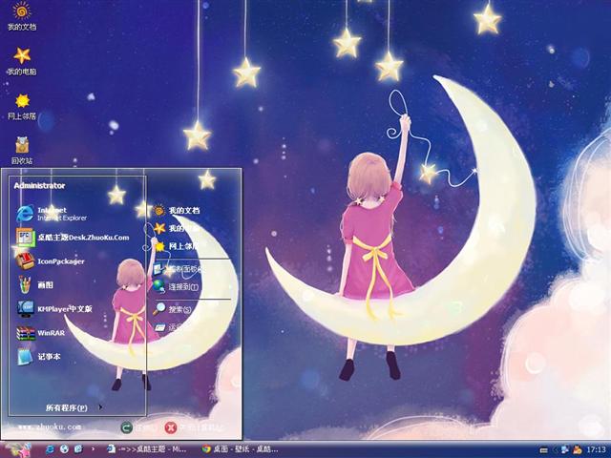Launch Internet Explorer from the start menu

[x=52, y=214]
